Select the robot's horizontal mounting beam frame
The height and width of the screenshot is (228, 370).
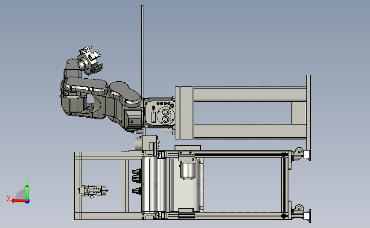click(242, 113)
